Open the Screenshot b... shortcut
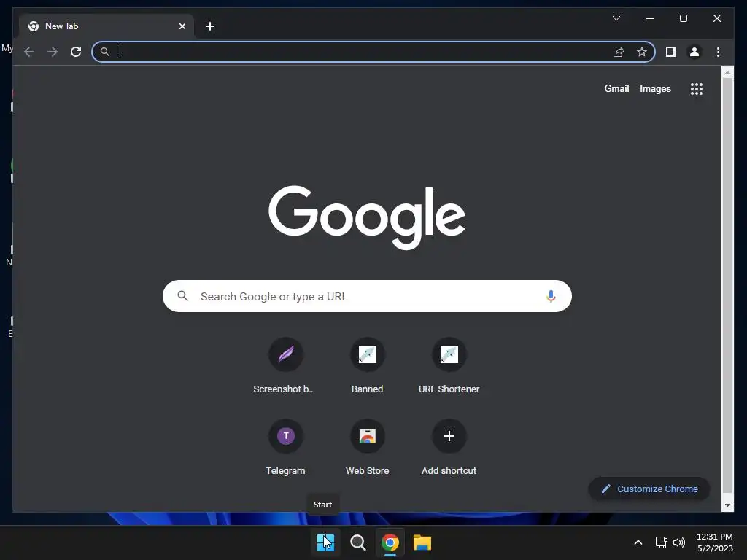 click(x=286, y=366)
